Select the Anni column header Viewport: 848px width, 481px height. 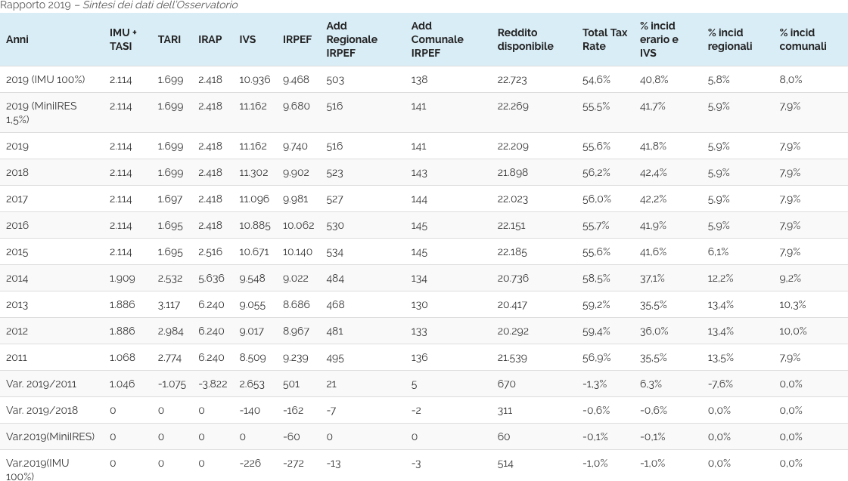[x=17, y=39]
